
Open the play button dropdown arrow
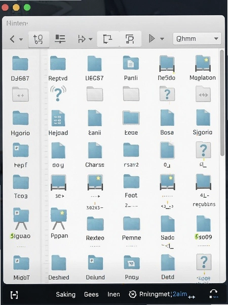(162, 39)
